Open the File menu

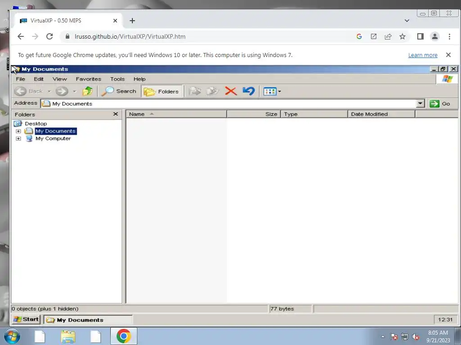[20, 79]
